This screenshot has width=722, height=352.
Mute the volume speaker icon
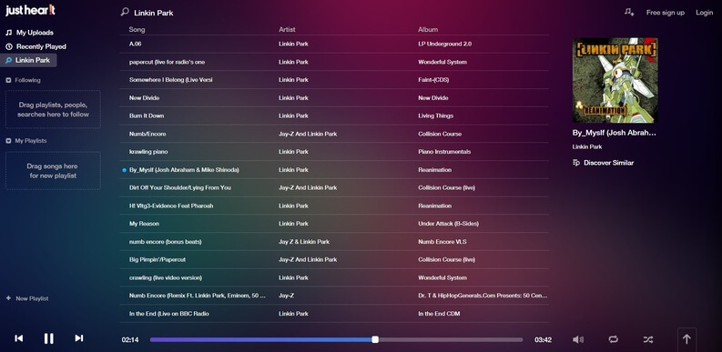(x=578, y=339)
